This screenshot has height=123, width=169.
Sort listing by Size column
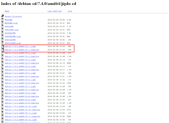click(70, 11)
